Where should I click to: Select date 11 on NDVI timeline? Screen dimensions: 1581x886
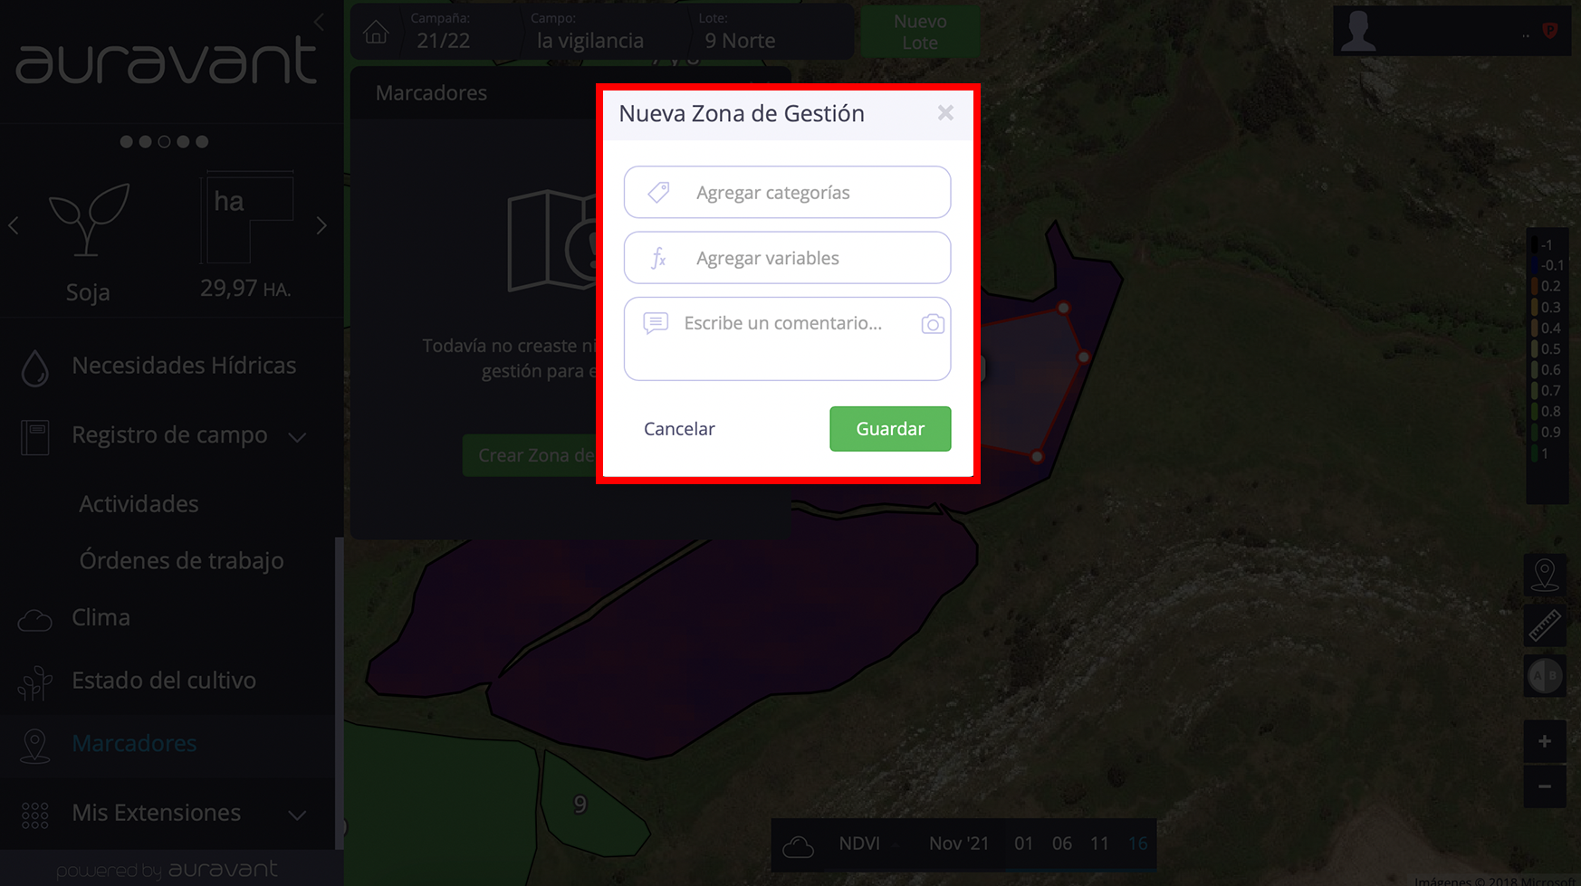pyautogui.click(x=1099, y=843)
